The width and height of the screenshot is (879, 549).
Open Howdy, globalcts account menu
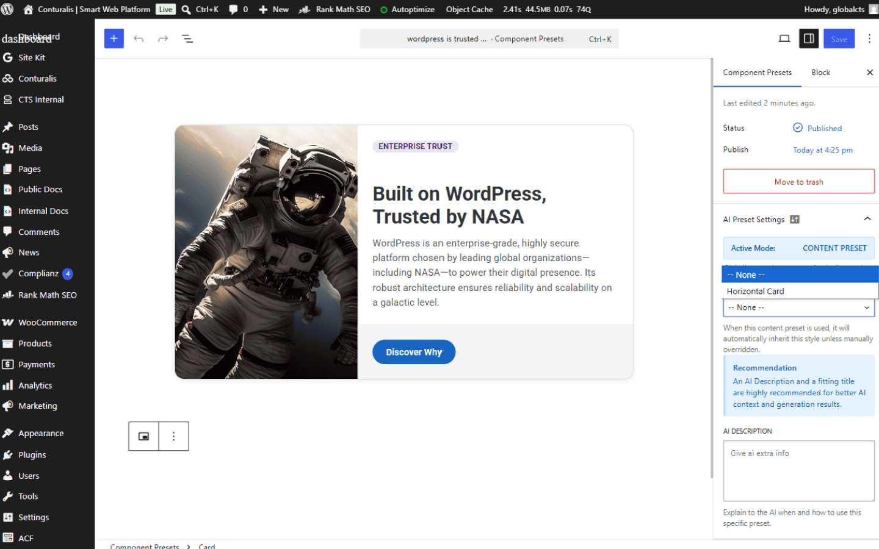[x=839, y=9]
